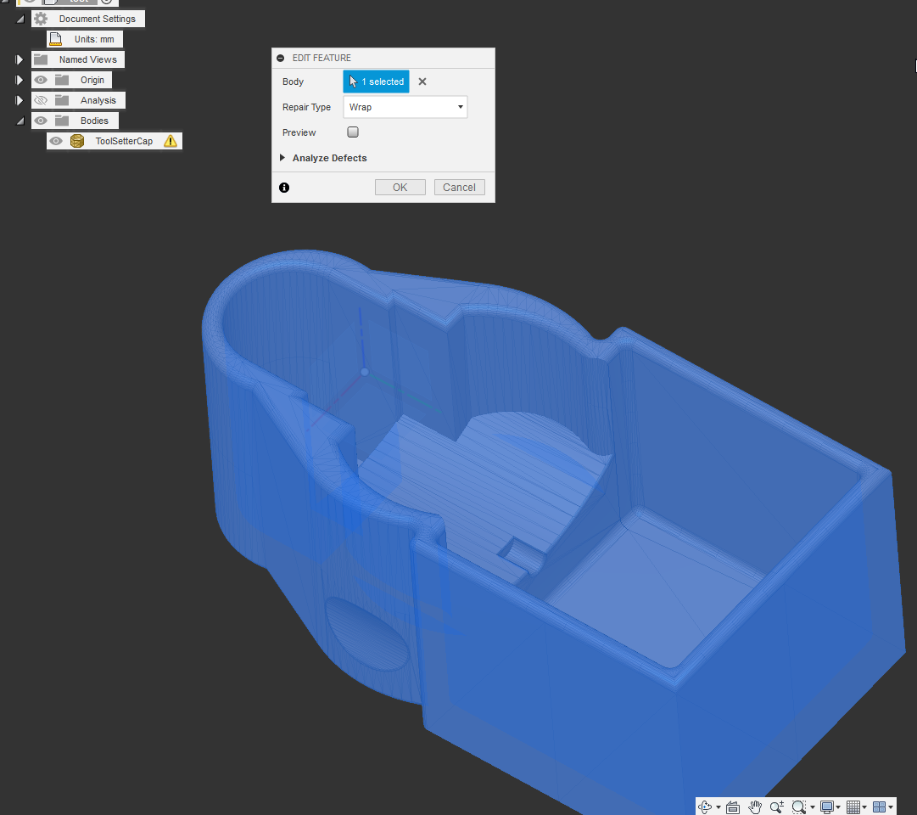Viewport: 917px width, 815px height.
Task: Select the Pan tool
Action: (x=755, y=807)
